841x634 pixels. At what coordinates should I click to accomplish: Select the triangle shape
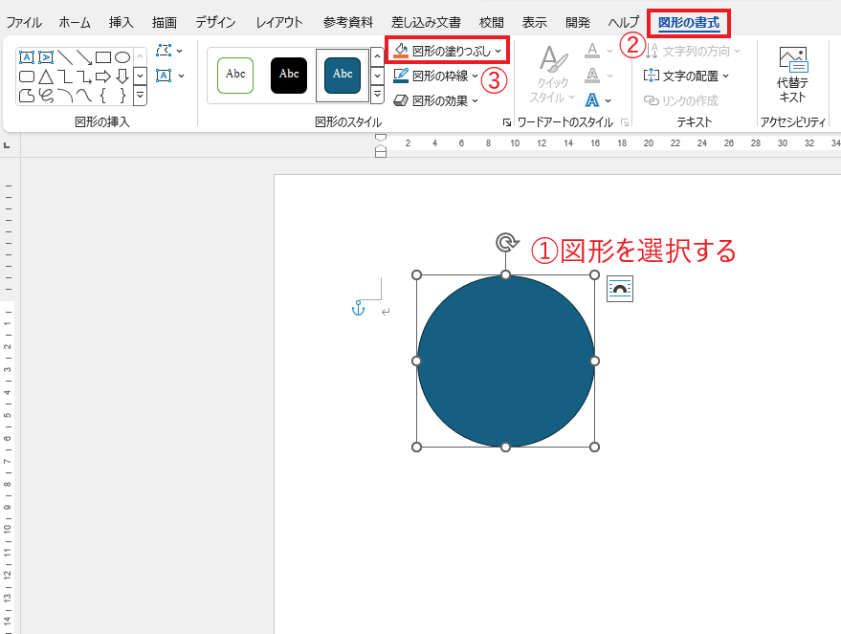[x=46, y=77]
